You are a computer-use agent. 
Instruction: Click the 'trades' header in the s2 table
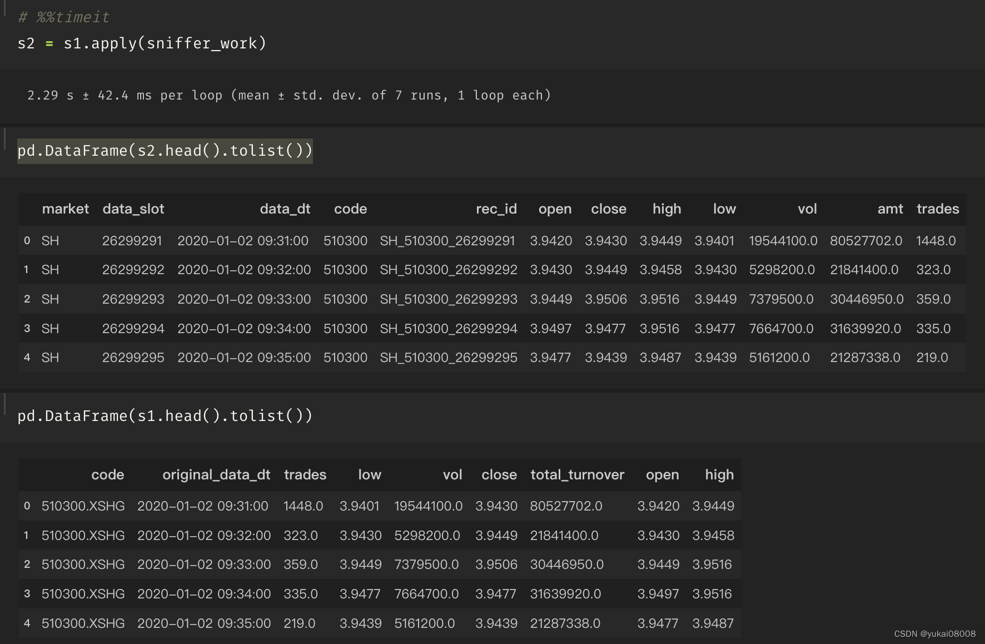pos(938,209)
